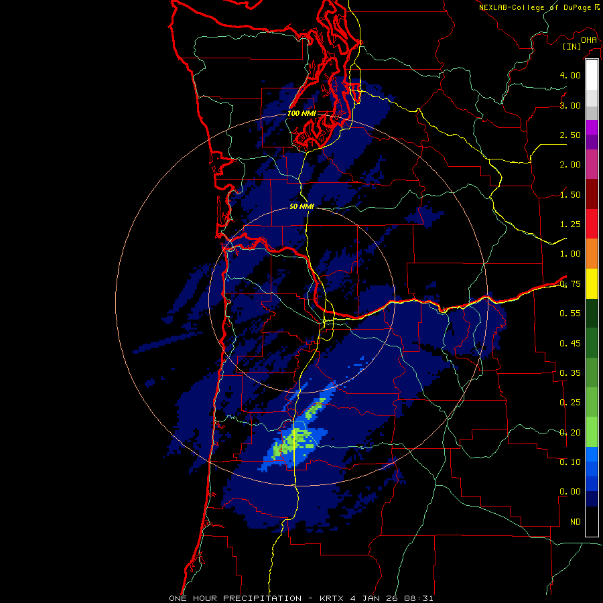Click the 4.00 legend value
603x603 pixels.
[x=570, y=75]
